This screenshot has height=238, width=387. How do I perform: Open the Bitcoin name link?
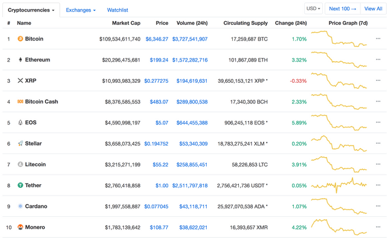(x=34, y=39)
